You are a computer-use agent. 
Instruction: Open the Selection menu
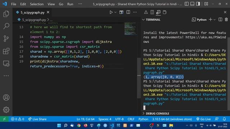(37, 4)
